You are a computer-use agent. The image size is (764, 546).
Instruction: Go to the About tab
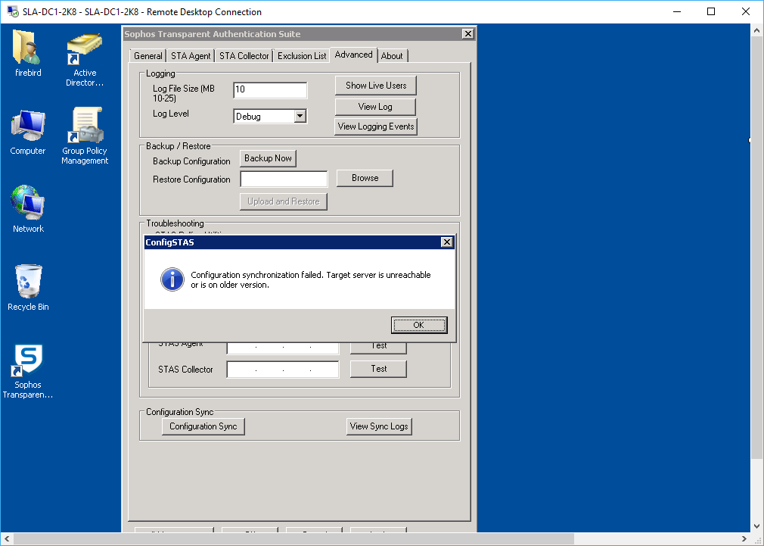pyautogui.click(x=392, y=55)
